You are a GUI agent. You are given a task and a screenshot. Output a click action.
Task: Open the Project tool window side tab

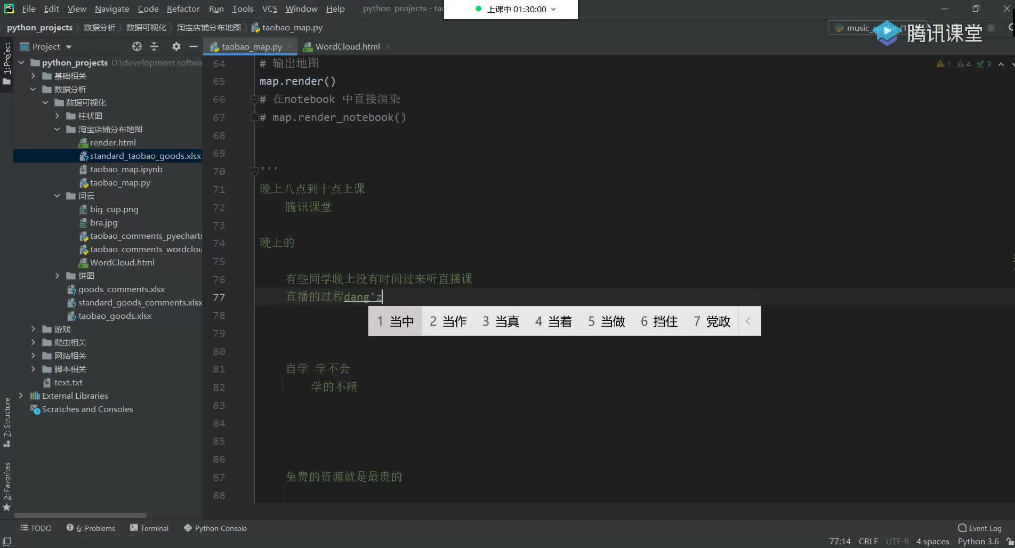tap(6, 63)
